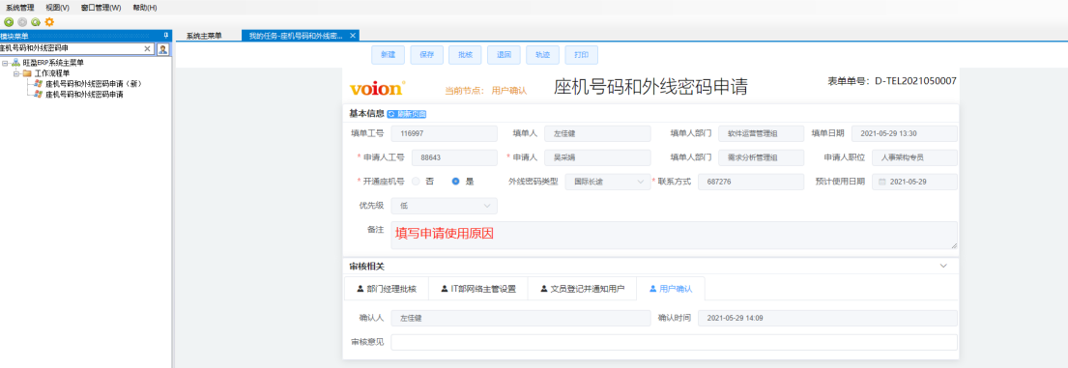This screenshot has width=1068, height=368.
Task: Click the green back arrow toolbar icon
Action: pyautogui.click(x=9, y=22)
